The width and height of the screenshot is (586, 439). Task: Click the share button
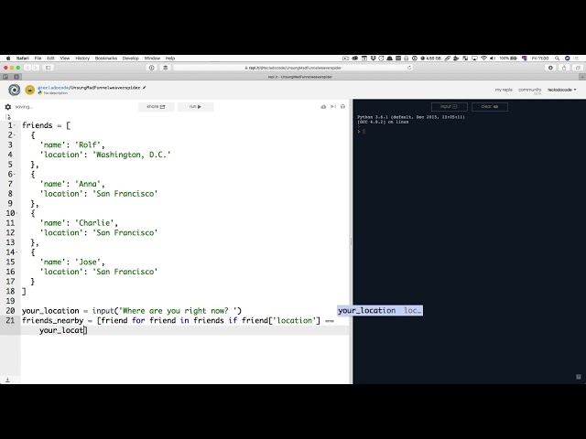pos(156,107)
